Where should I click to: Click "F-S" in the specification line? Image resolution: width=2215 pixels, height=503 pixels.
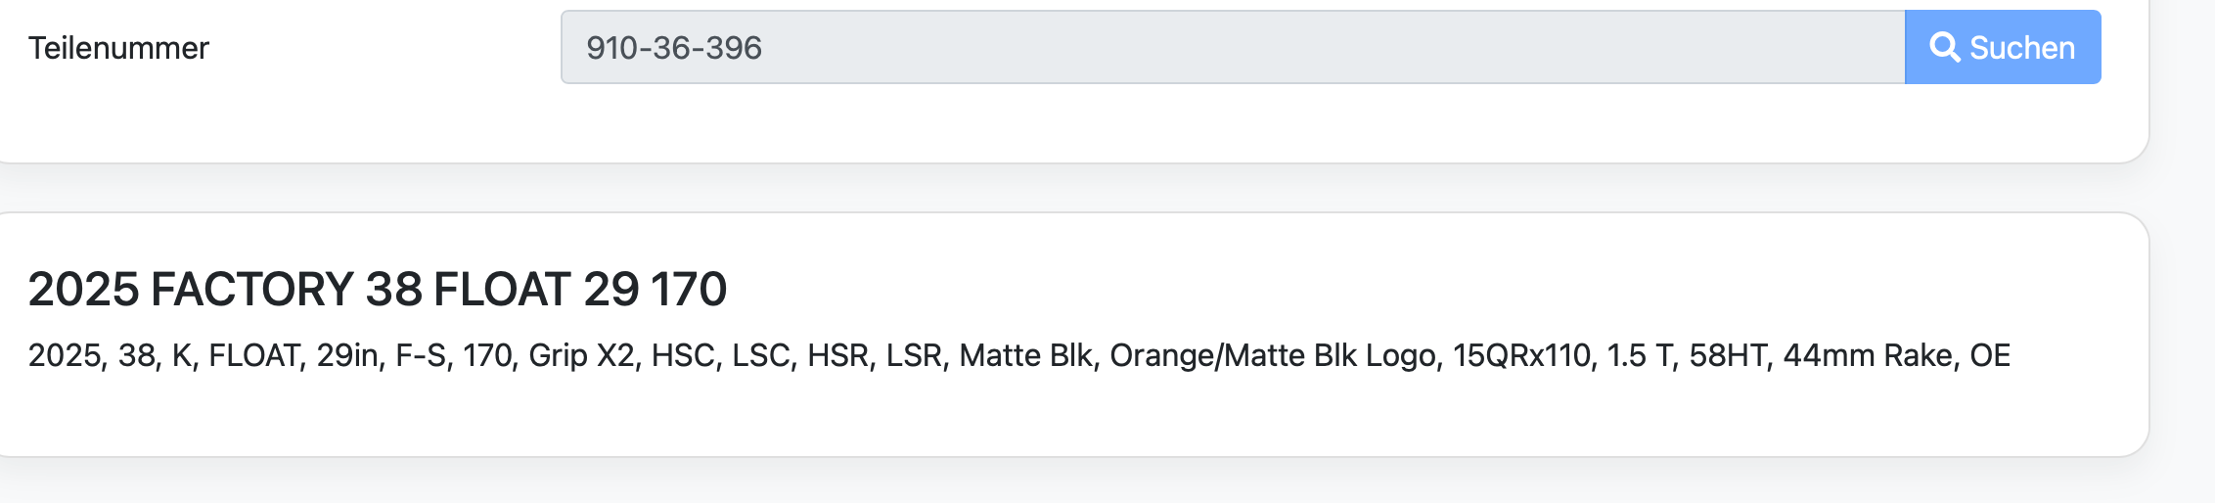(x=420, y=355)
